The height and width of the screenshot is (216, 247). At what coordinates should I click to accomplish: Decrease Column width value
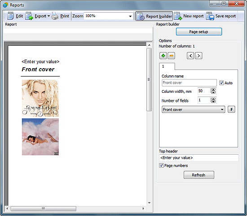click(x=213, y=92)
